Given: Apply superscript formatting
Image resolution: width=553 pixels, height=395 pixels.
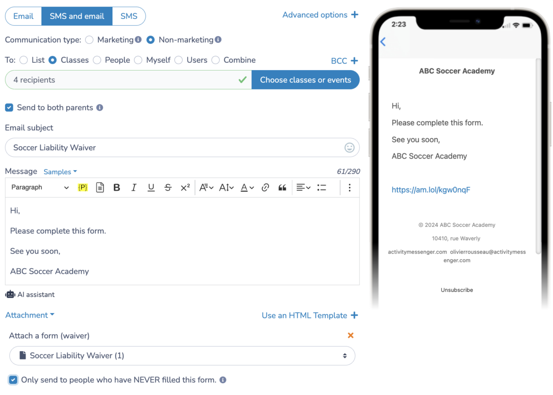Looking at the screenshot, I should (185, 187).
